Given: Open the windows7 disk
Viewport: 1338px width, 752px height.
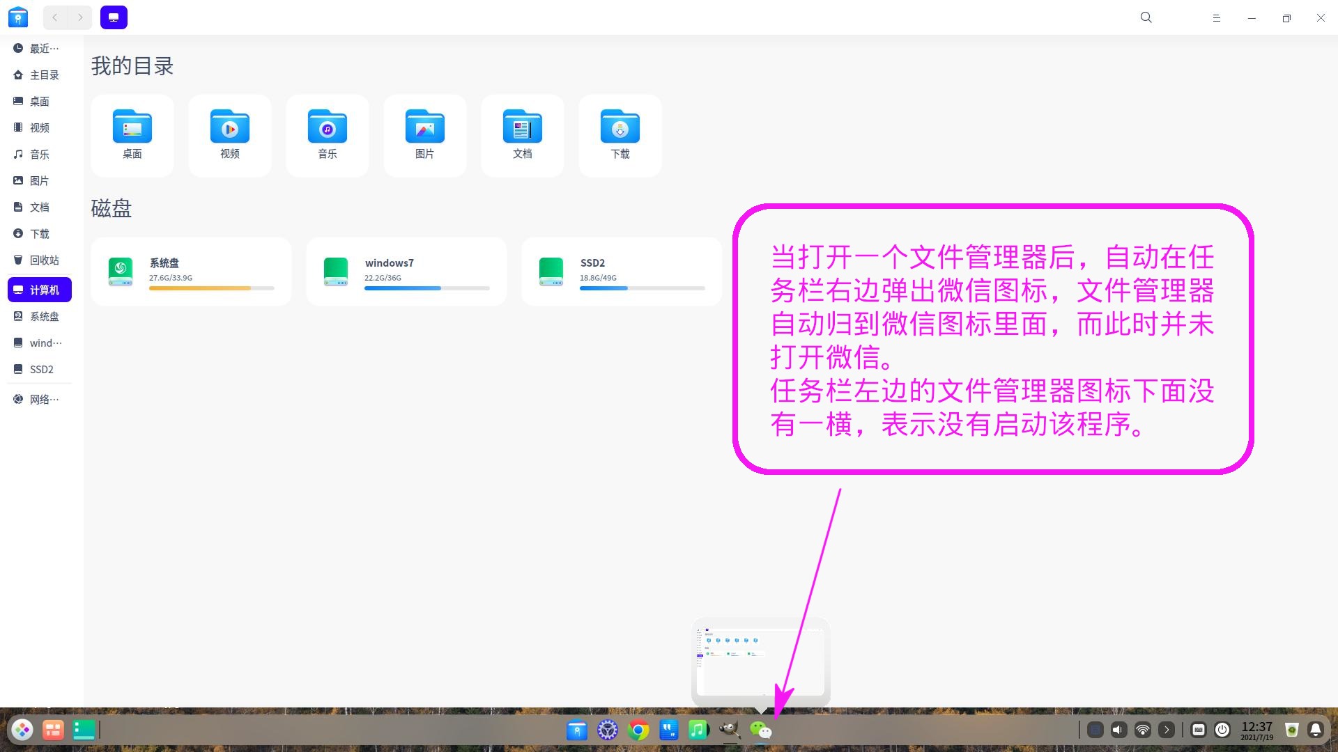Looking at the screenshot, I should point(406,272).
